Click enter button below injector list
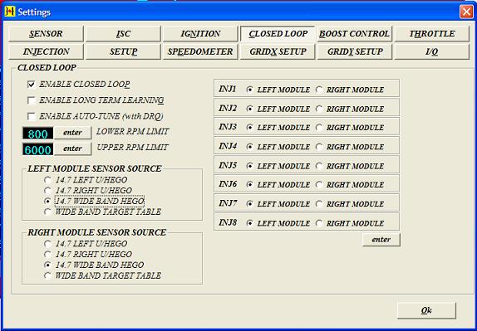This screenshot has height=331, width=477. [x=381, y=240]
